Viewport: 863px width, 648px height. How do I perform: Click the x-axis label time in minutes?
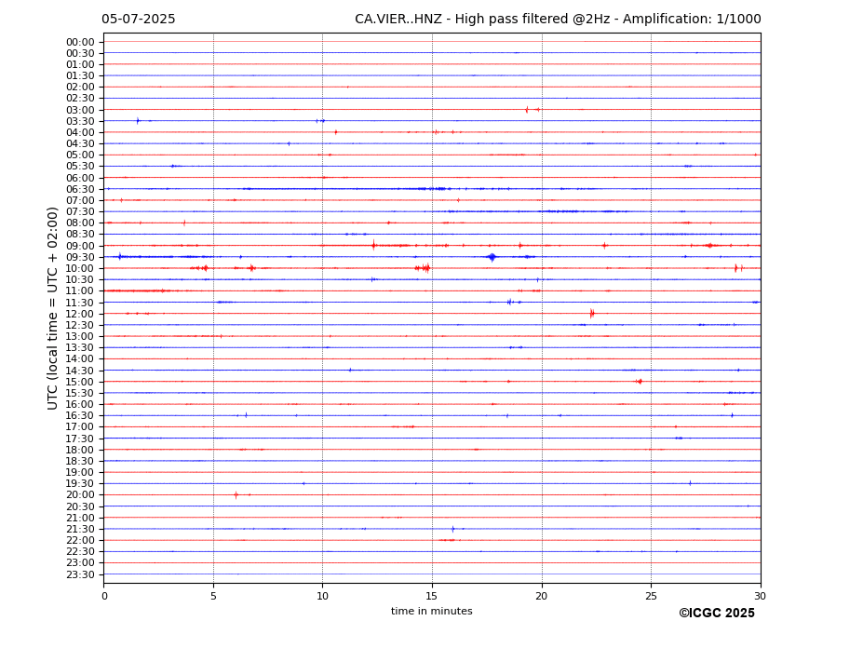click(x=432, y=611)
